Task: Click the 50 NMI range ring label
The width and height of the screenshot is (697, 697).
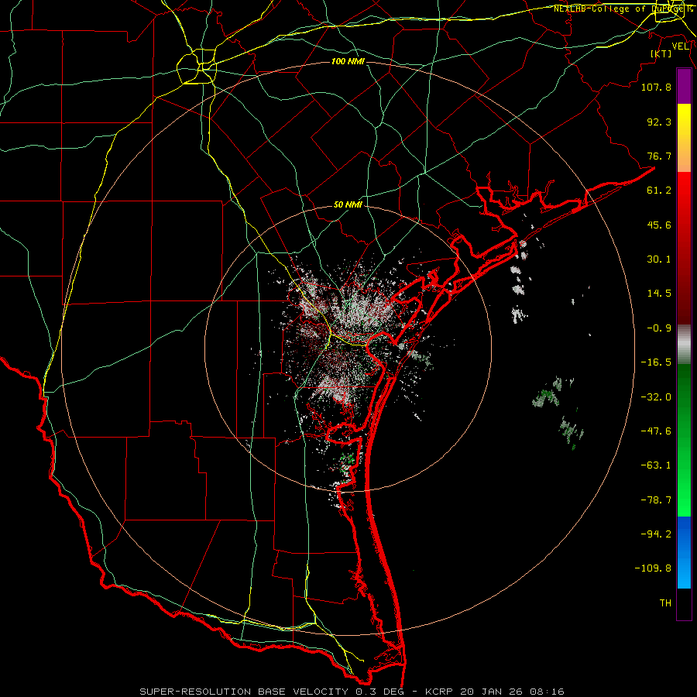Action: [348, 205]
